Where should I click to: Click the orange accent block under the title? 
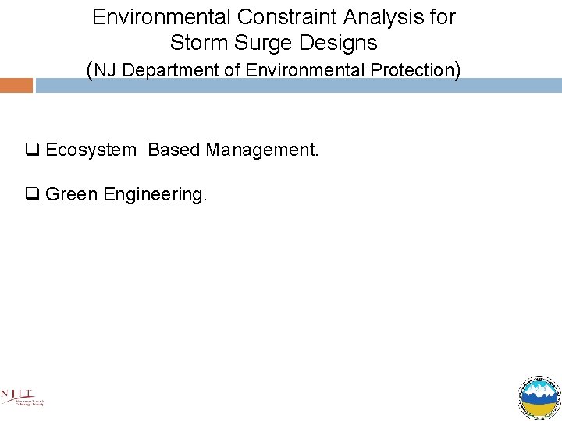tap(16, 85)
